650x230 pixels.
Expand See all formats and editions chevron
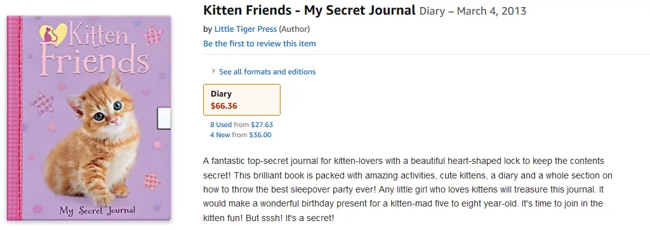tap(213, 71)
